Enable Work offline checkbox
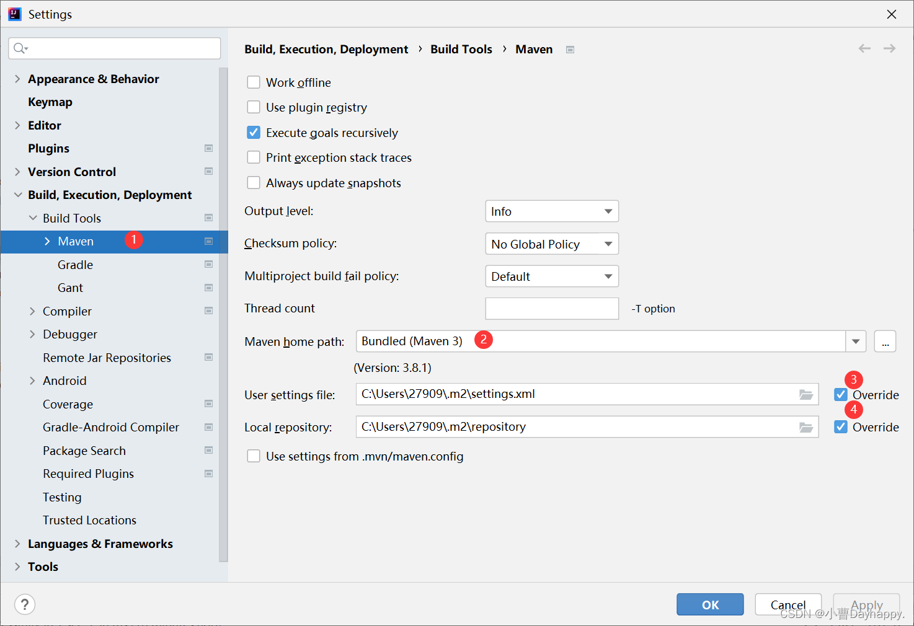This screenshot has width=914, height=626. click(254, 82)
